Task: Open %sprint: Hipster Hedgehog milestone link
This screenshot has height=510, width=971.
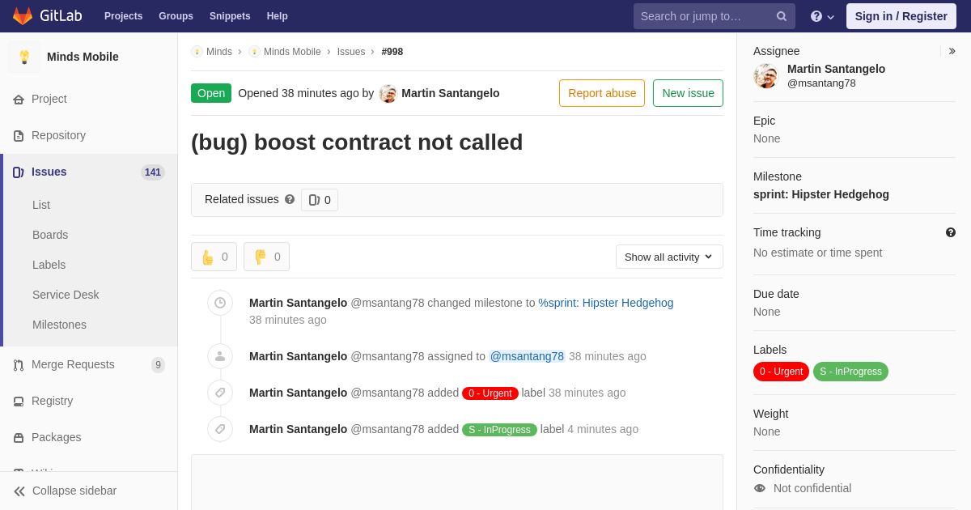Action: click(x=606, y=303)
